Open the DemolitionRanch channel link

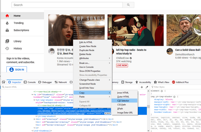point(185,55)
